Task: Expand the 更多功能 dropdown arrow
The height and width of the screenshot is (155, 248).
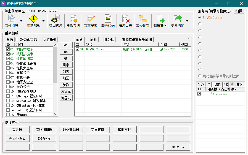Action: [188, 21]
